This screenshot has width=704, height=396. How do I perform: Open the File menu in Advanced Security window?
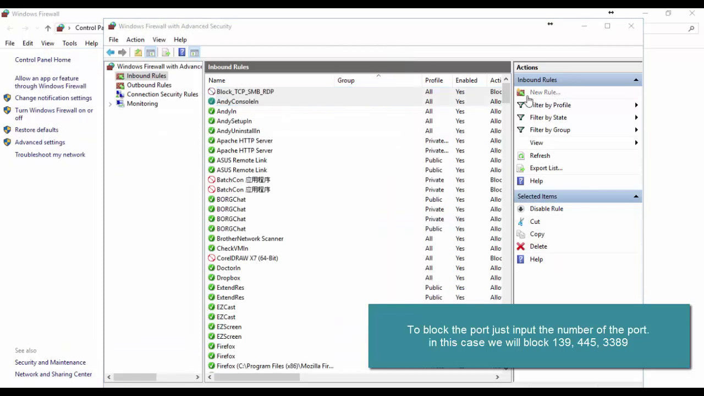click(x=113, y=40)
